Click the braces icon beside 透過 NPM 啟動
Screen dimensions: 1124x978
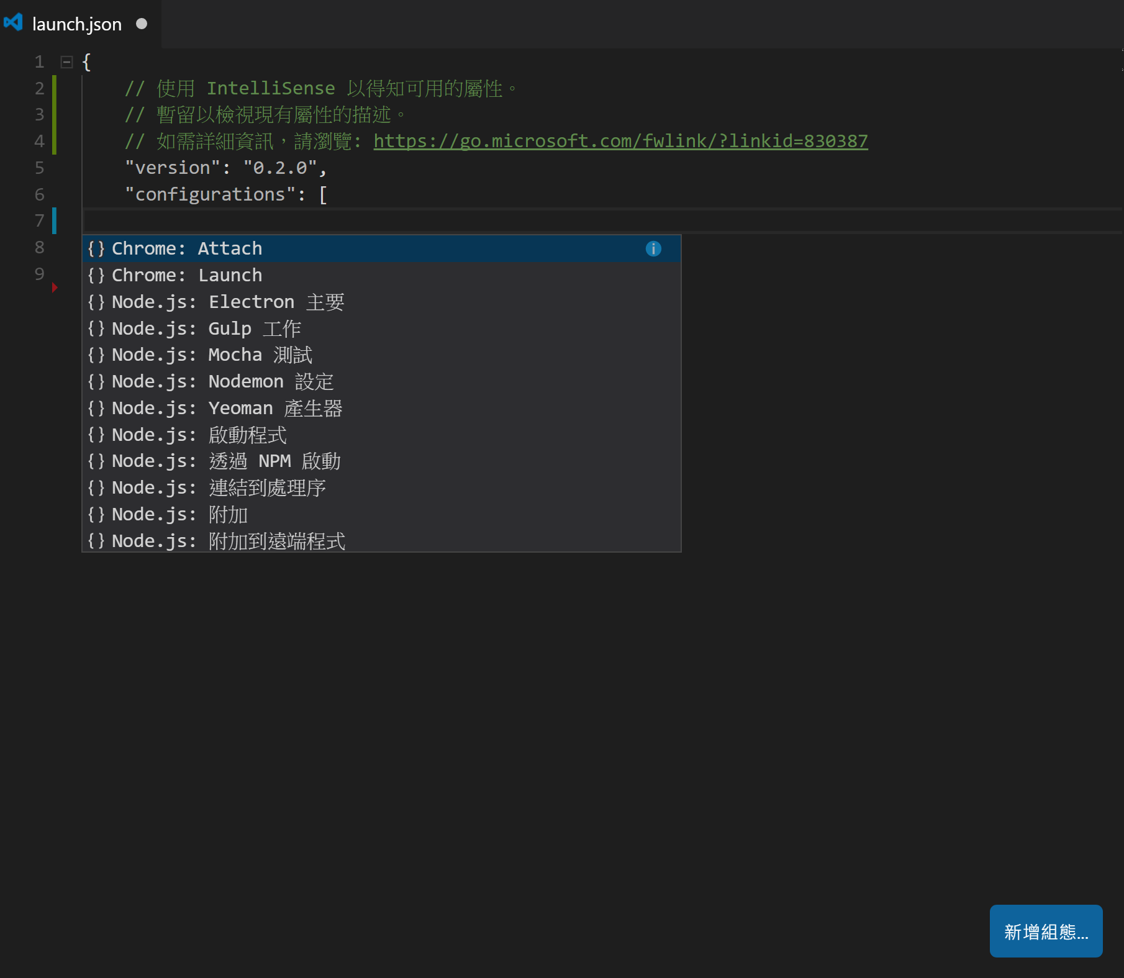[x=96, y=461]
